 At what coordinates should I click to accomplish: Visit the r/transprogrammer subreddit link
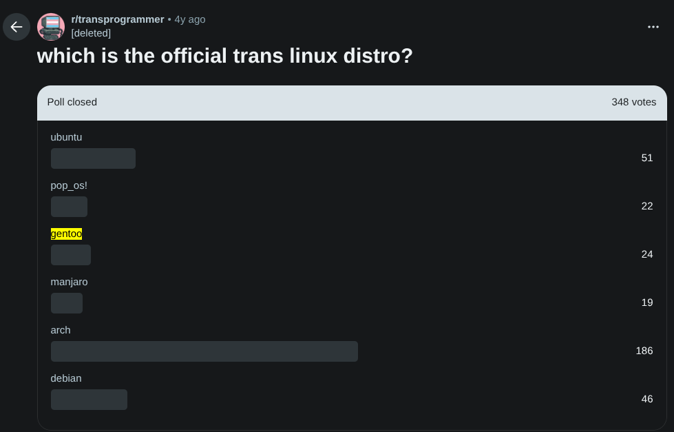[x=117, y=19]
